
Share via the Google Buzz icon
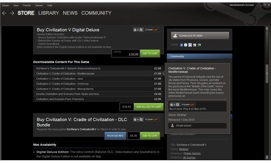pos(199,45)
